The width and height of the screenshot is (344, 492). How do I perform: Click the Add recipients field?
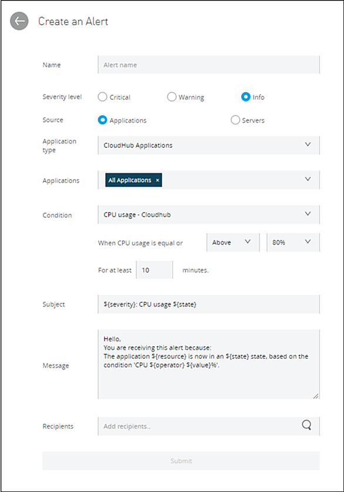tap(200, 426)
